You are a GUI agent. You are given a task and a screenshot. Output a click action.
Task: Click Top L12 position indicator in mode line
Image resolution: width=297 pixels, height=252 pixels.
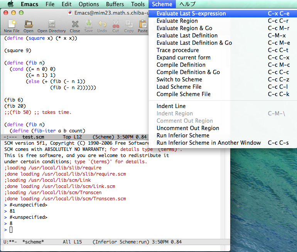click(x=73, y=137)
